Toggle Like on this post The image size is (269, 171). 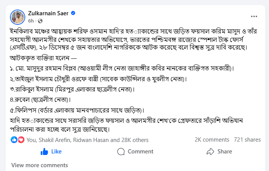tap(51, 152)
